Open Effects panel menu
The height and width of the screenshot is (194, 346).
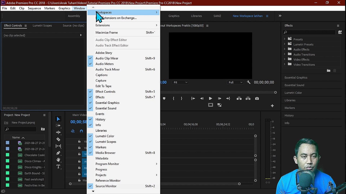(338, 26)
